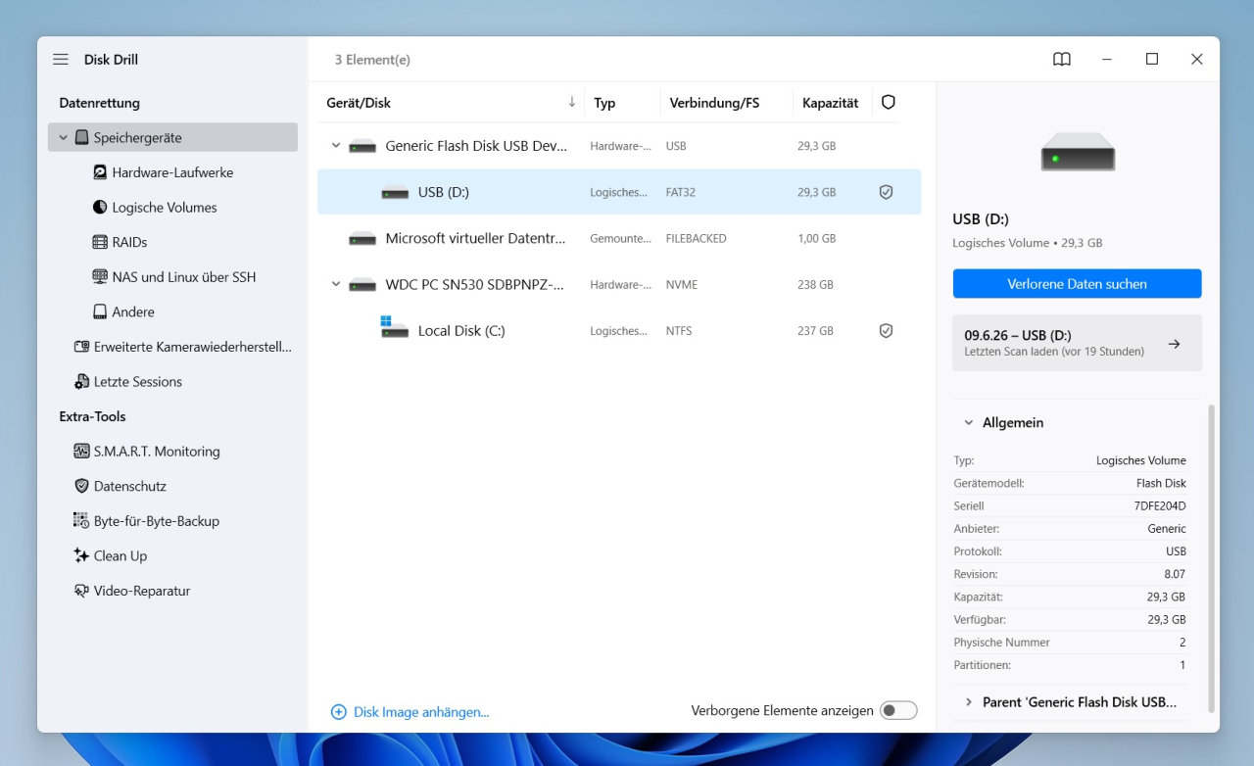The image size is (1254, 766).
Task: Click the shield column header icon
Action: click(x=889, y=102)
